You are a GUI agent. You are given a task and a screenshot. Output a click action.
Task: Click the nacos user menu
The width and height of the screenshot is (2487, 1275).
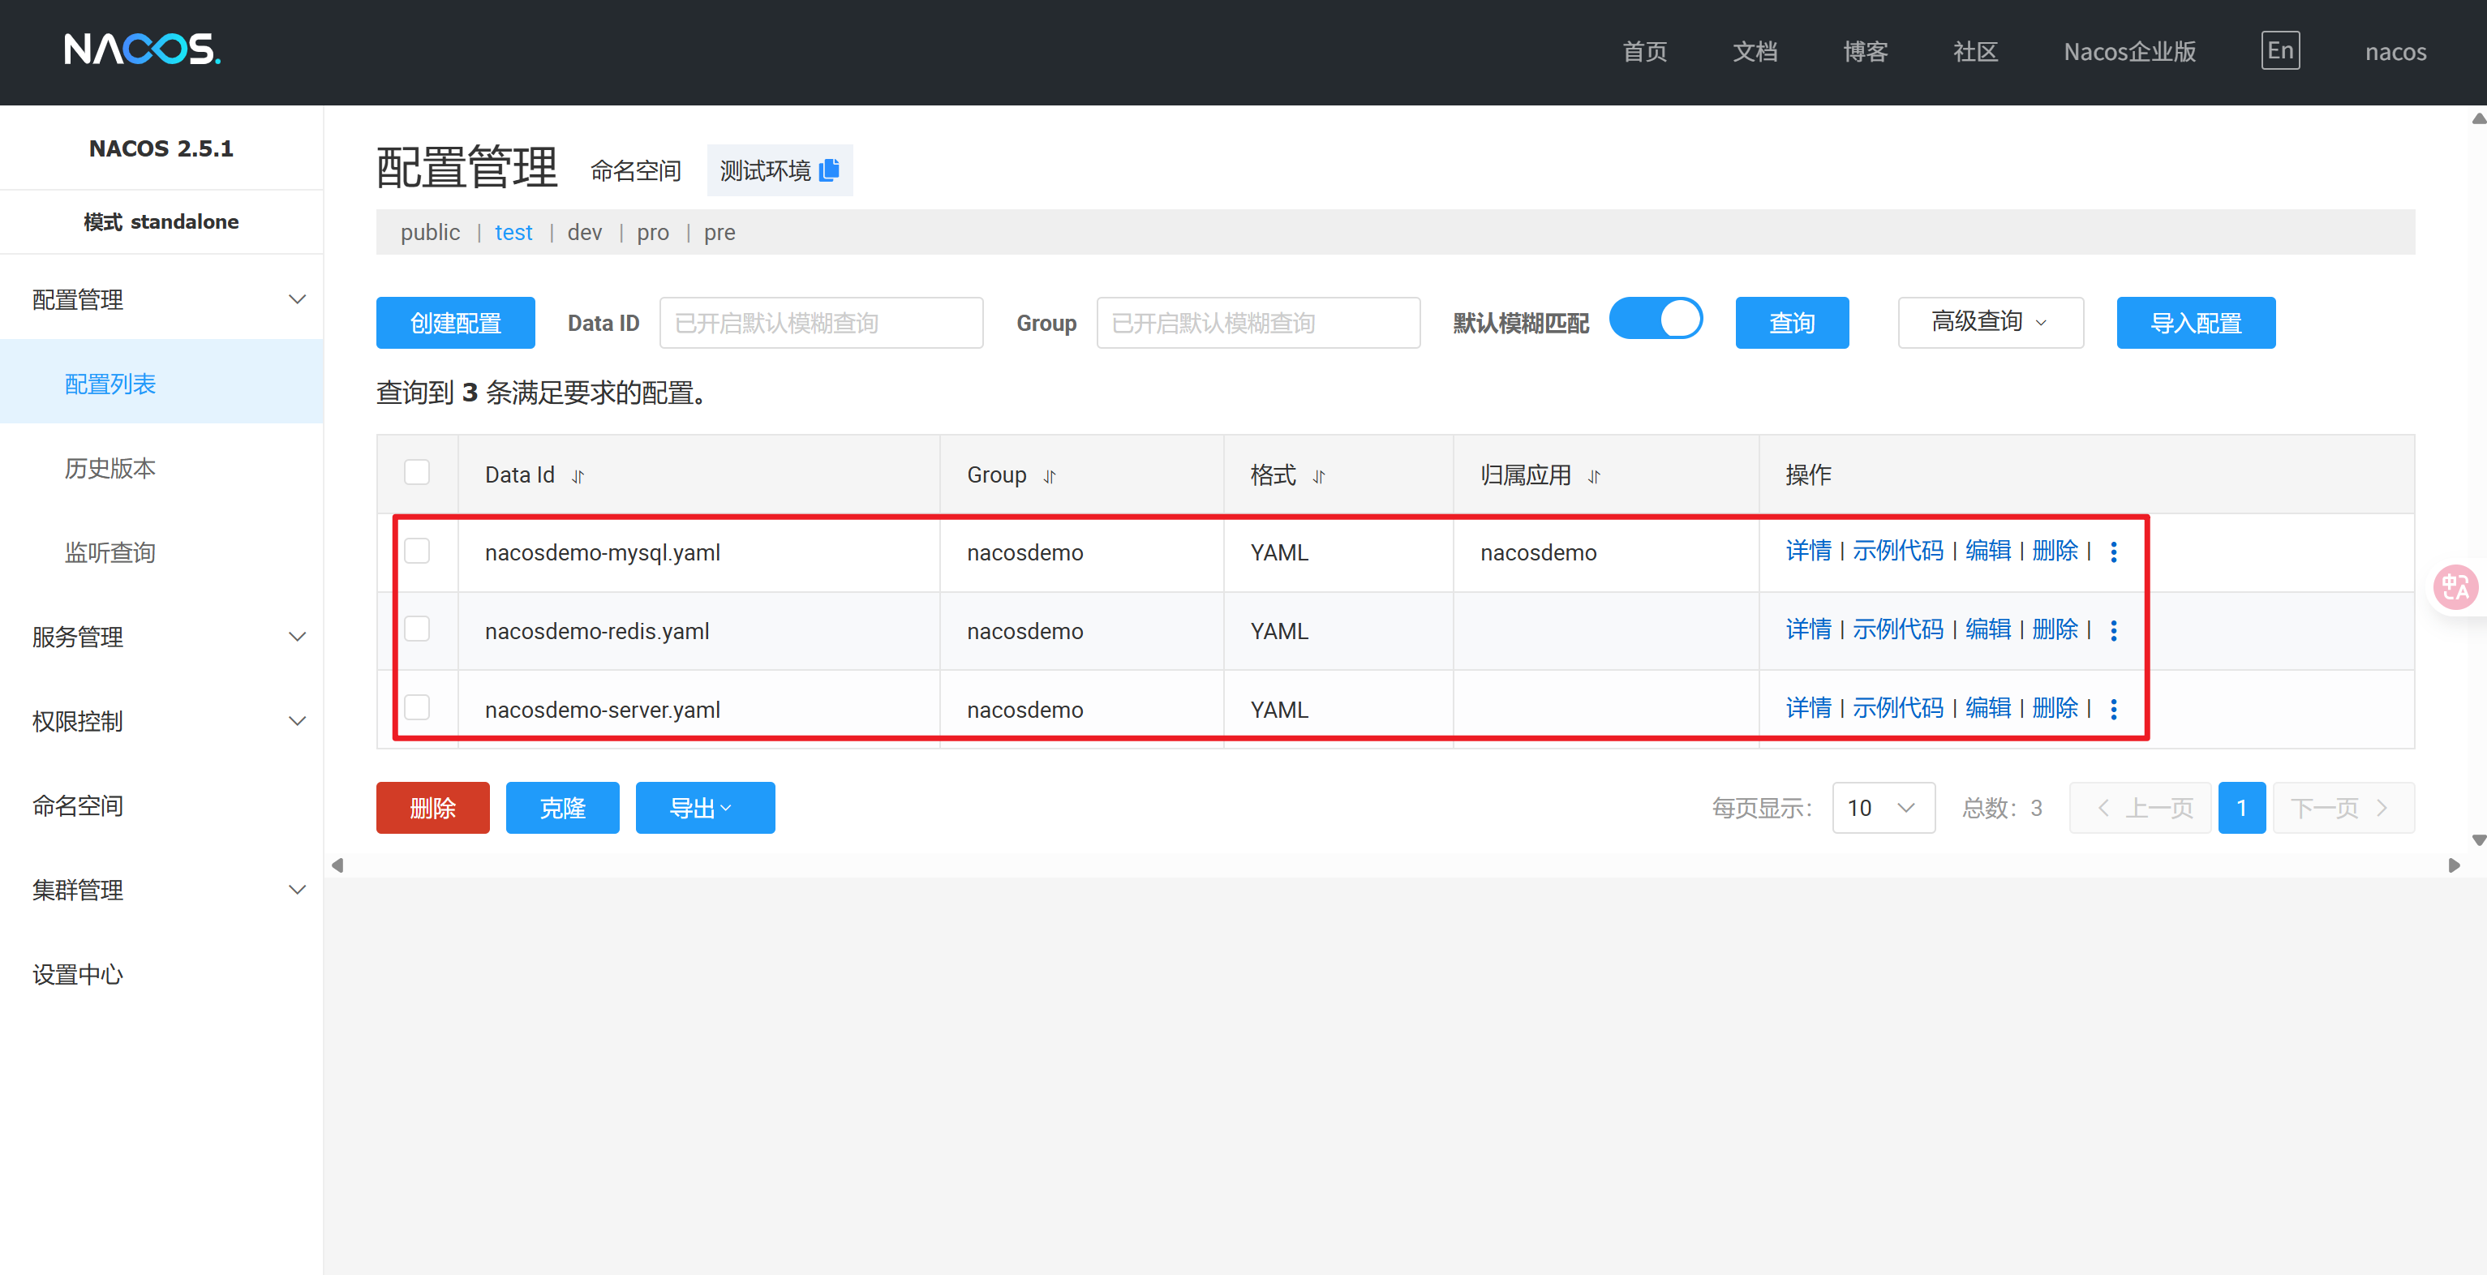(x=2395, y=52)
